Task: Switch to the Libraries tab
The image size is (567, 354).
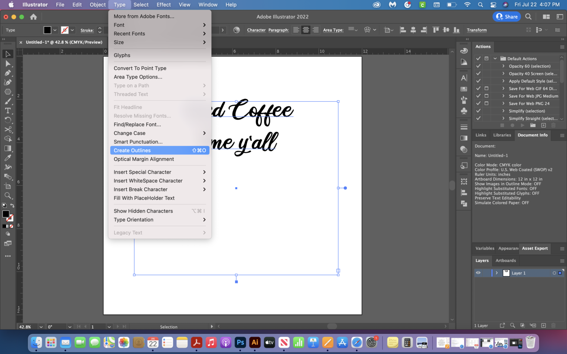Action: click(x=502, y=135)
